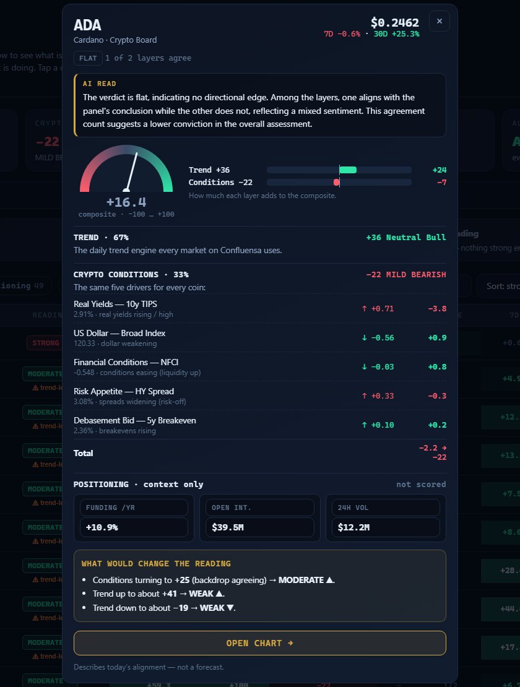Viewport: 520px width, 687px height.
Task: Click the −22 MILD BEARISH label
Action: click(x=406, y=275)
